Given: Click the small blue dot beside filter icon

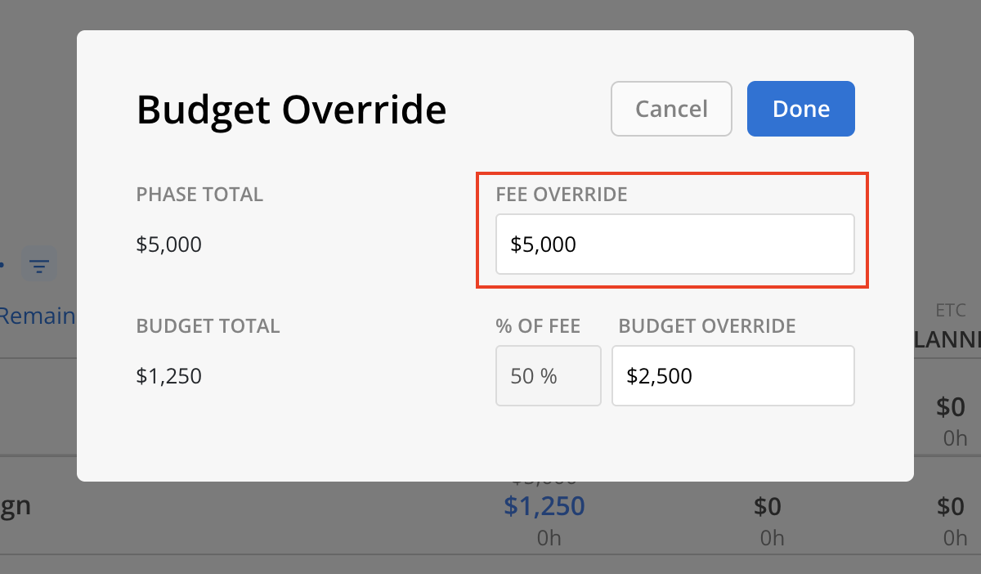Looking at the screenshot, I should pos(2,265).
